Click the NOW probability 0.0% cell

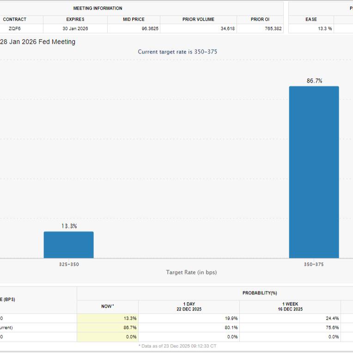pos(108,337)
